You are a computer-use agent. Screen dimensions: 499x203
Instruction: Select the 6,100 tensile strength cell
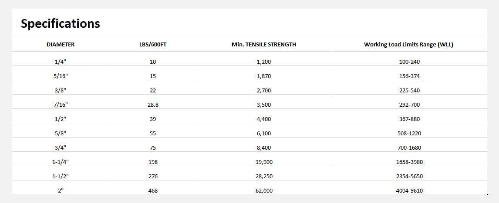click(264, 133)
